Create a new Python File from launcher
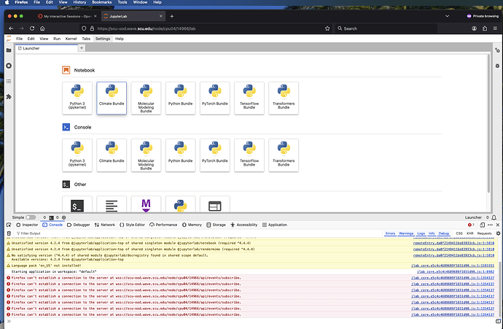503x329 pixels. 180,204
